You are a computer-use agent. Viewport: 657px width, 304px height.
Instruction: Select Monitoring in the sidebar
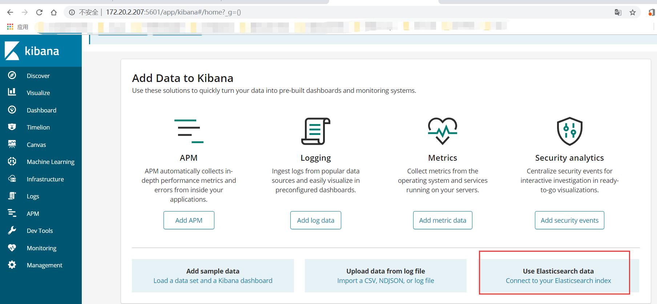[41, 248]
